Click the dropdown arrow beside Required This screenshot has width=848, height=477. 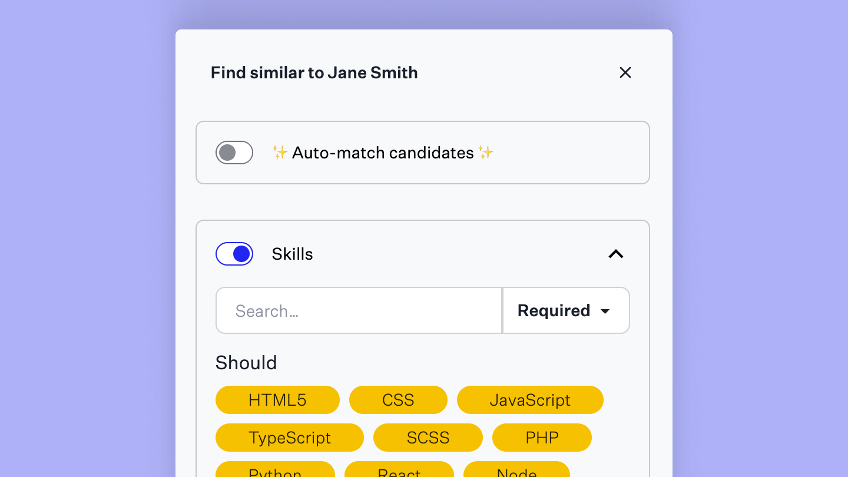tap(605, 312)
